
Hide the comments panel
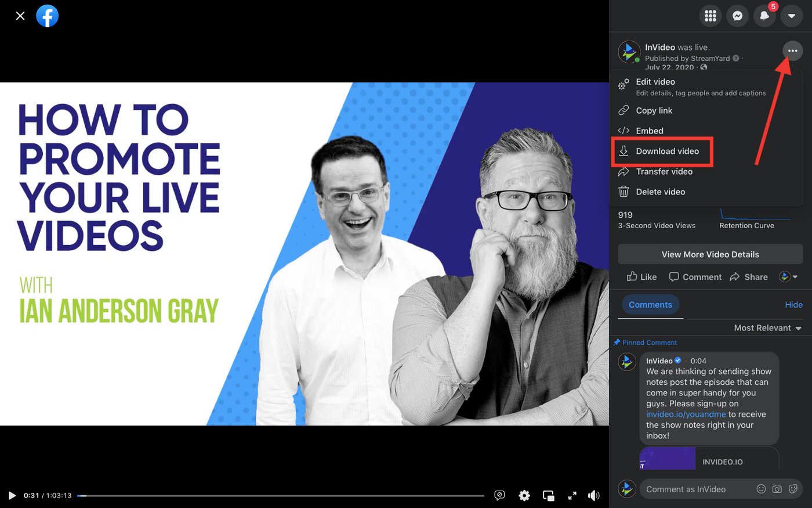click(793, 305)
